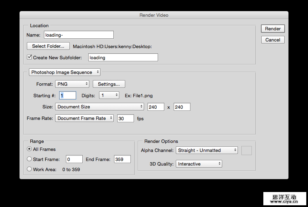Viewport: 308px width, 207px height.
Task: Select the Work Area radio option
Action: tap(30, 169)
